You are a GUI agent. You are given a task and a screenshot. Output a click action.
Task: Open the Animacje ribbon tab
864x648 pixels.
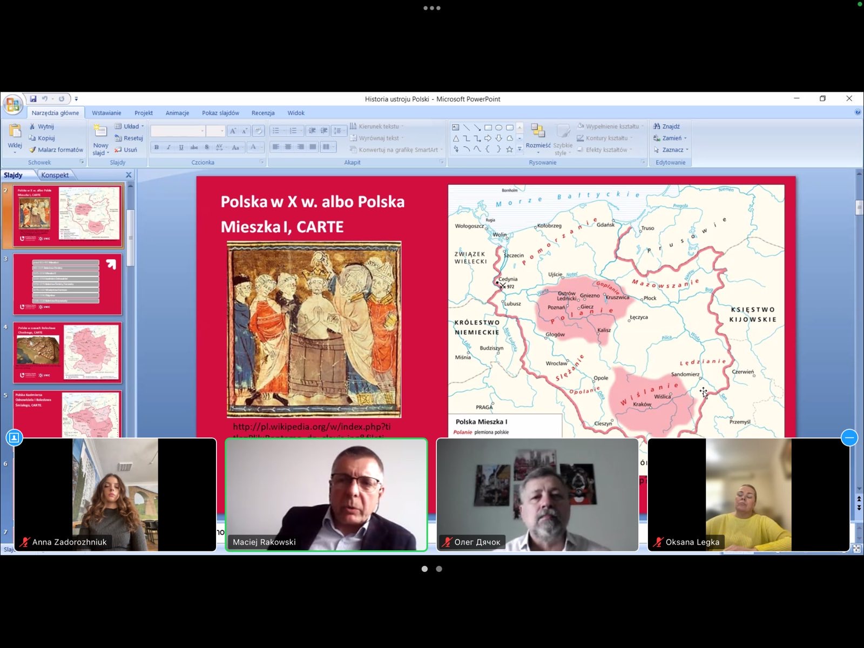pyautogui.click(x=177, y=113)
